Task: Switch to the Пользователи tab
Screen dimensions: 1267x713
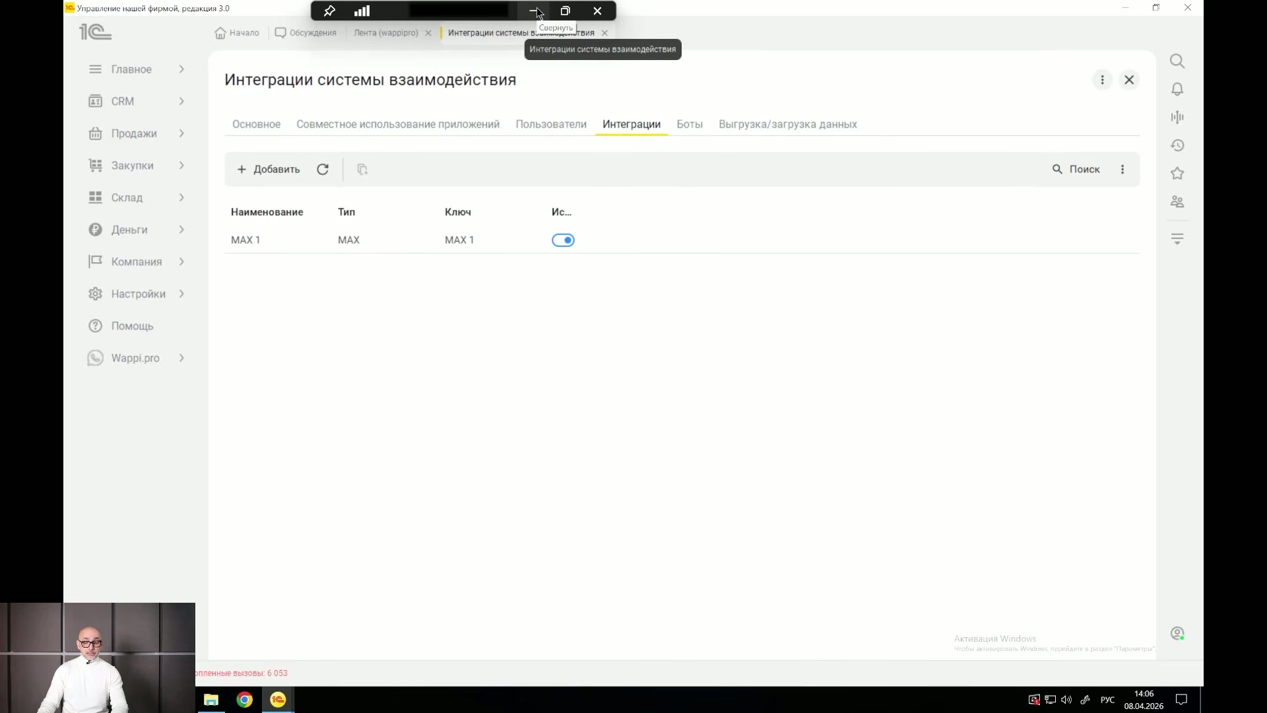Action: click(551, 124)
